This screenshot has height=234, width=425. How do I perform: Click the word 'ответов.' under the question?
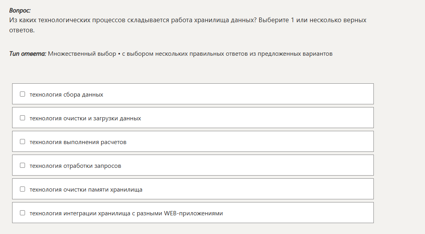[x=22, y=30]
